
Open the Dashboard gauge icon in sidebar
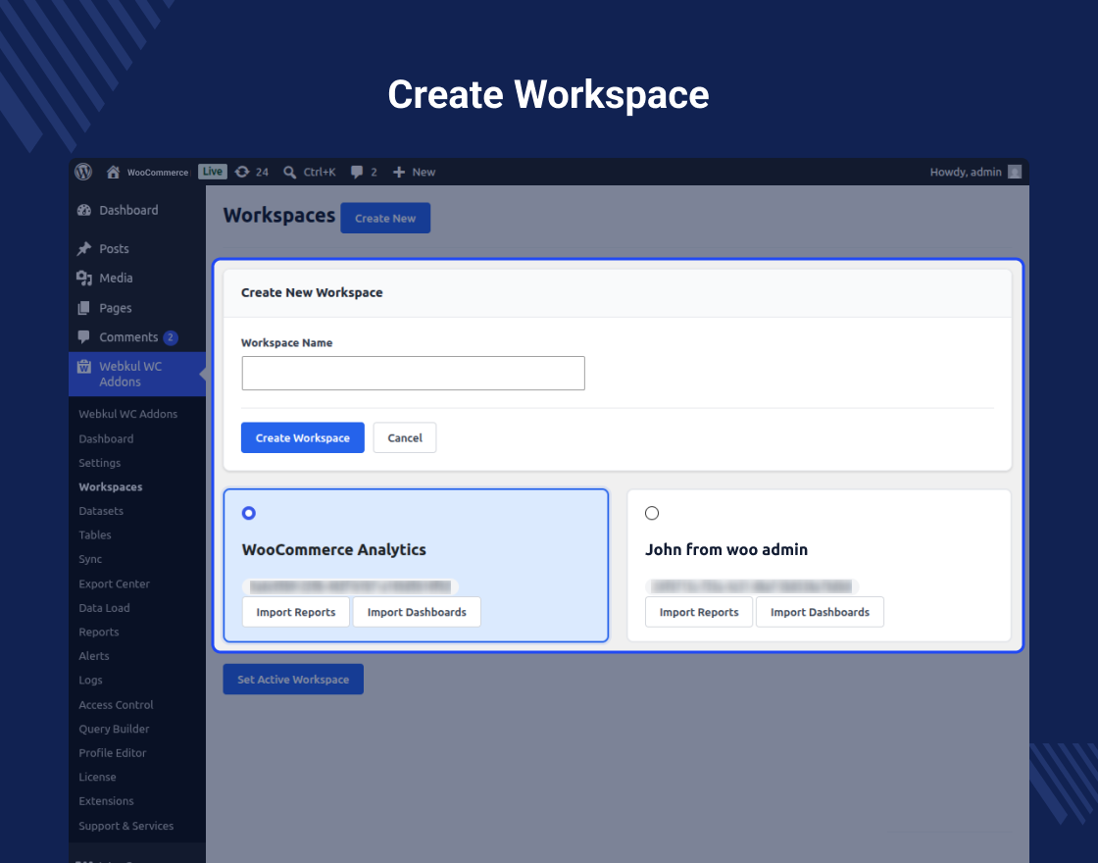pyautogui.click(x=84, y=210)
